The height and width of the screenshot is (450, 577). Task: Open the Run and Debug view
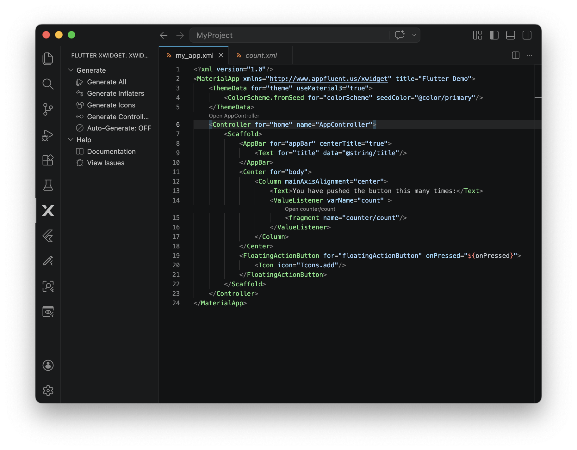[48, 135]
